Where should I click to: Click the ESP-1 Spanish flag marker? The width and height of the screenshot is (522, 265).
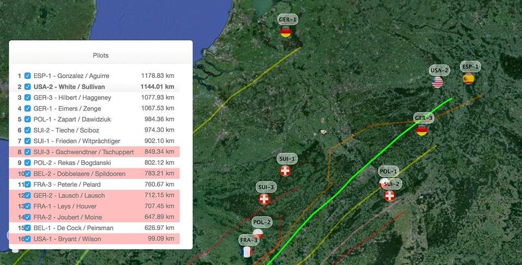(468, 79)
